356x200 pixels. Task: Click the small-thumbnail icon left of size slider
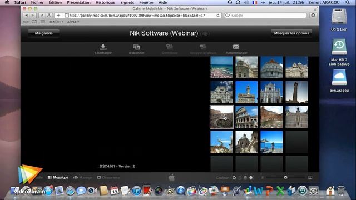pyautogui.click(x=263, y=178)
